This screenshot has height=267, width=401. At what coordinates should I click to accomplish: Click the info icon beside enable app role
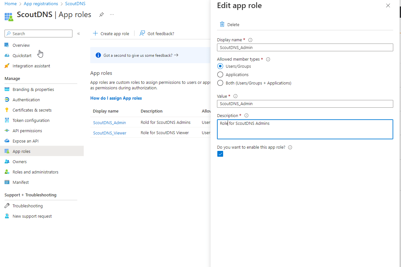pos(290,147)
